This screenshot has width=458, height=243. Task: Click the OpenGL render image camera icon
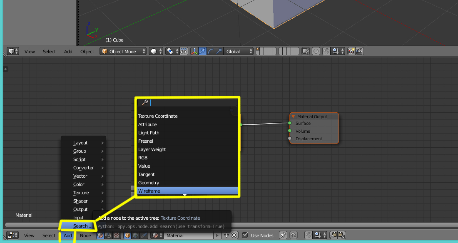(351, 52)
